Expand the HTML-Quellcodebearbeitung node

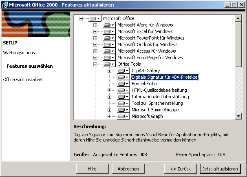pos(109,90)
